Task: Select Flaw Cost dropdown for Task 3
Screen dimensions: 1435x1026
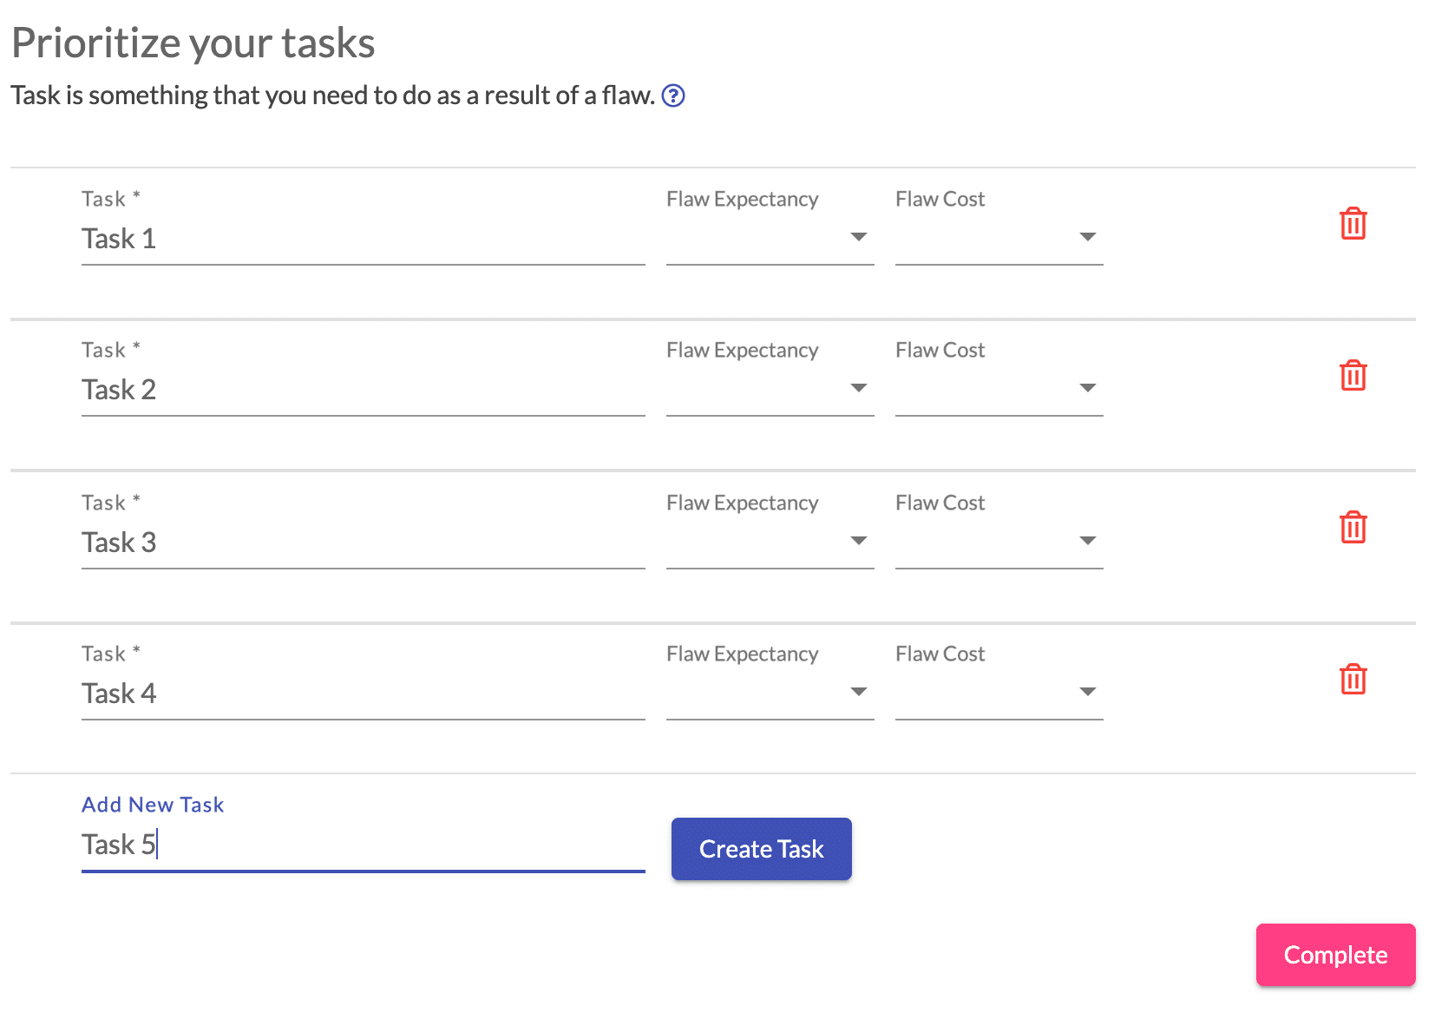Action: coord(999,542)
